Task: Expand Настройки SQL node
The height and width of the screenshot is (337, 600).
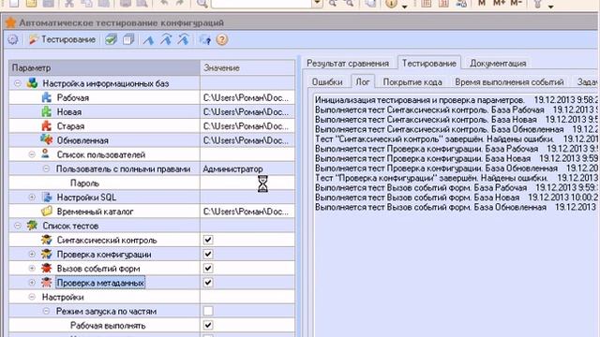Action: [x=32, y=198]
